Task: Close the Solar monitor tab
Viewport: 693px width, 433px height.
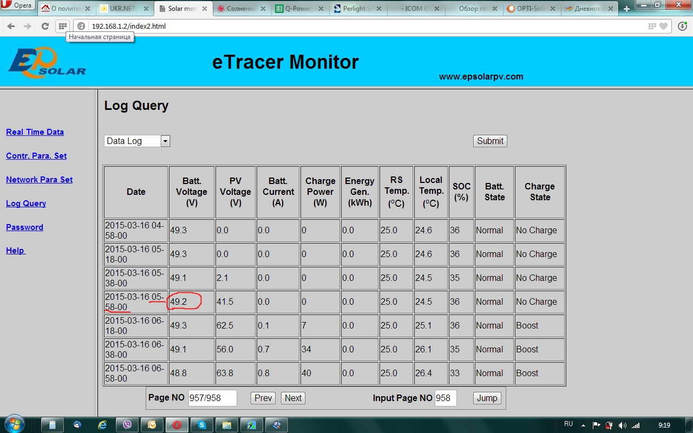Action: pos(205,9)
